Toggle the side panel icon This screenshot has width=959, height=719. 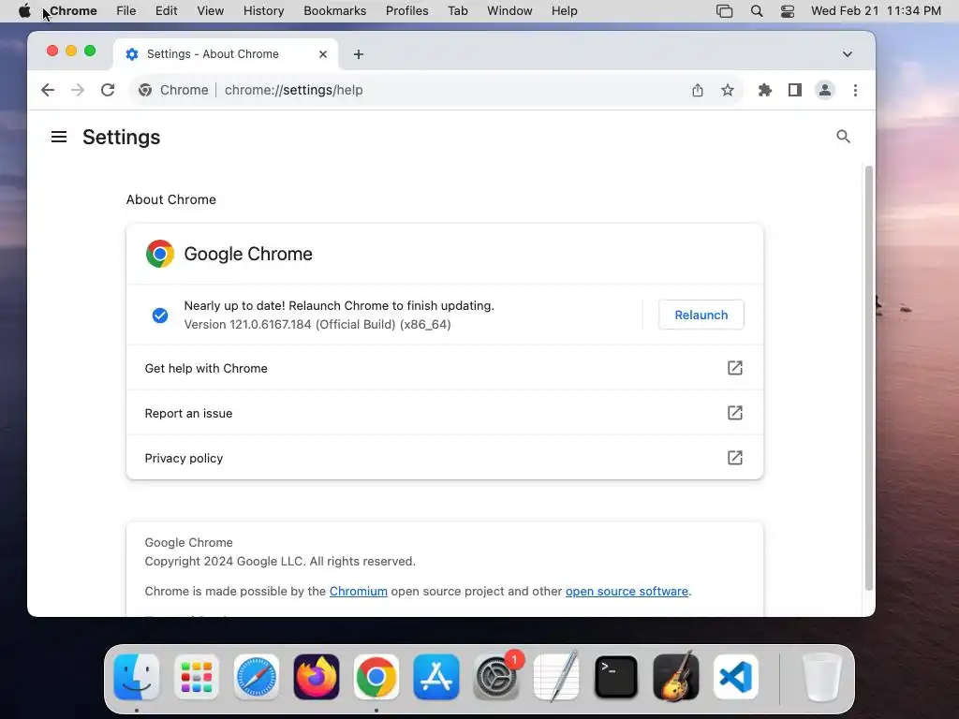click(794, 91)
